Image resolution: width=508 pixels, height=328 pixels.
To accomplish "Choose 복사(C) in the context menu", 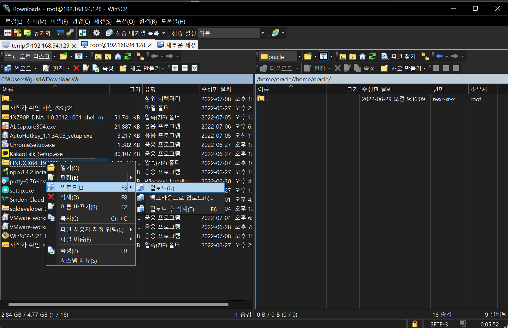I will 91,218.
